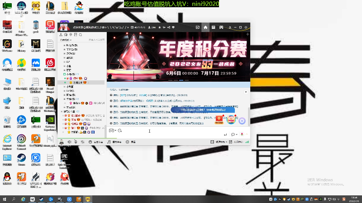Open the purple gear settings bubble in the chat
Screen dimensions: 362x203
pyautogui.click(x=242, y=120)
